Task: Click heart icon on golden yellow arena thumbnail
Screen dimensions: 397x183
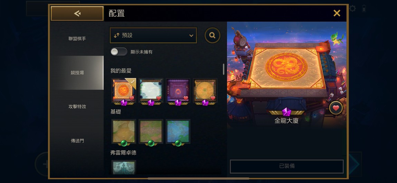Action: [213, 98]
